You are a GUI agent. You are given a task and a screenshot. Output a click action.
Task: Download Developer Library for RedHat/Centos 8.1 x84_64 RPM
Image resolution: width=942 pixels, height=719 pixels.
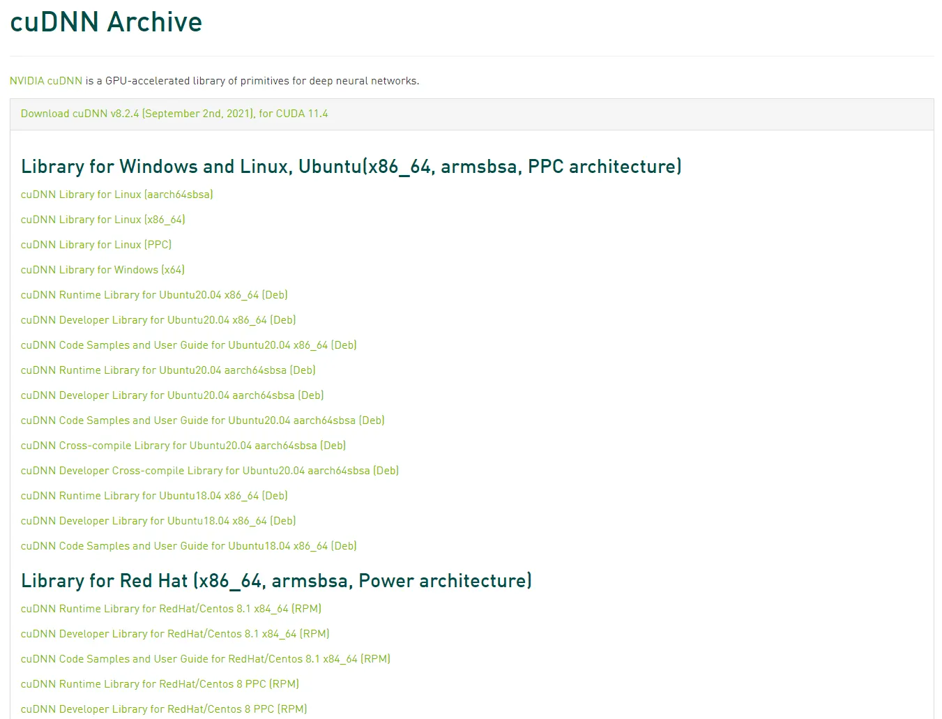click(x=175, y=634)
